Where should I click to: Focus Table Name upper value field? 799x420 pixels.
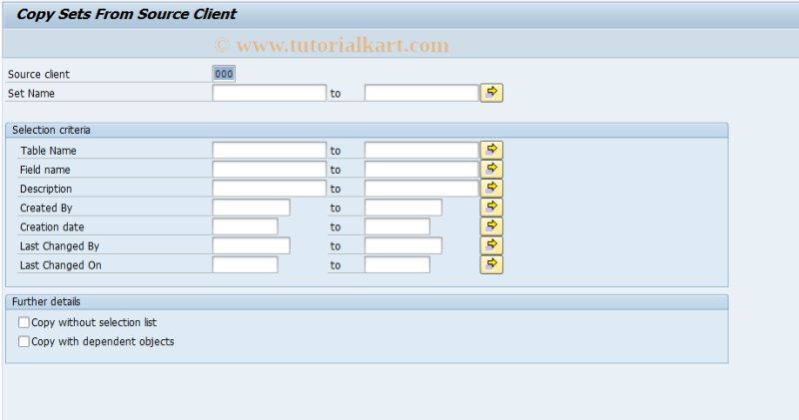coord(421,151)
